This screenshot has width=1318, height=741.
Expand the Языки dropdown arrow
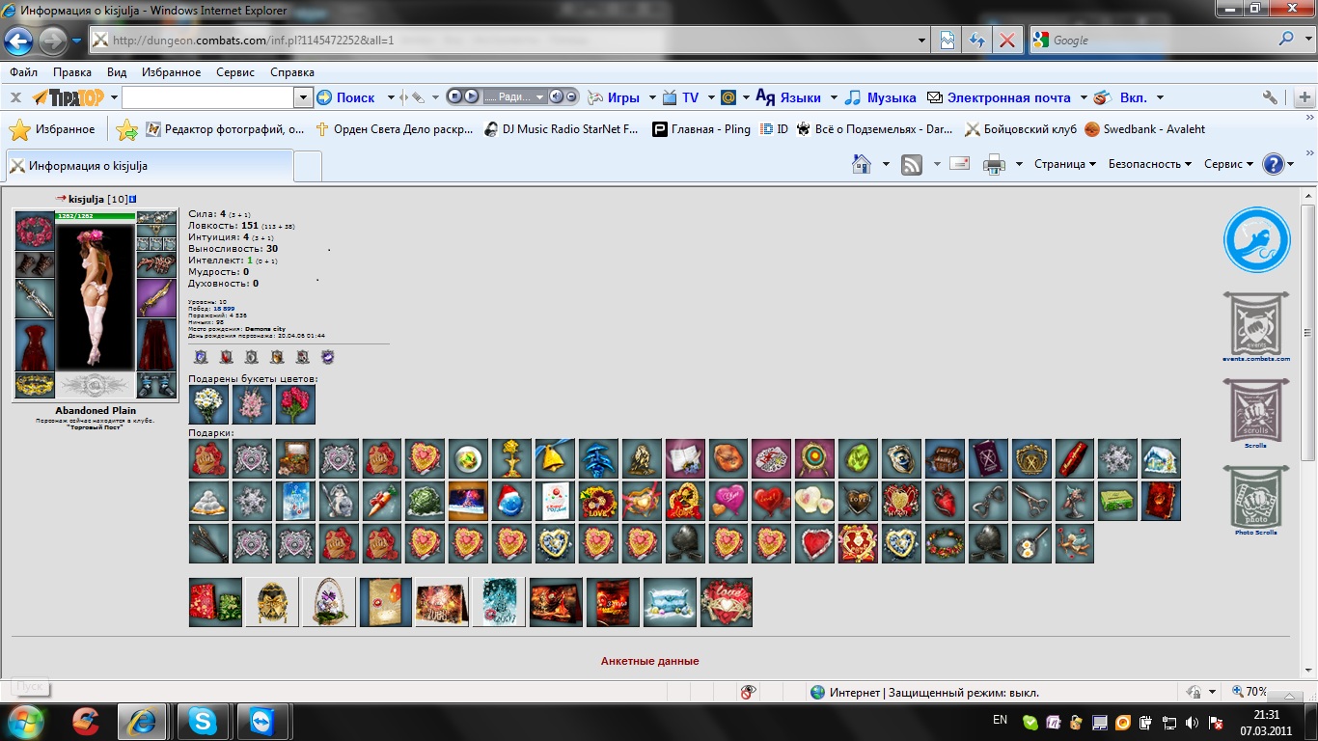pos(834,97)
